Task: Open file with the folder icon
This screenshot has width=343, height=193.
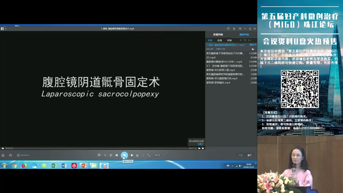Action: tap(11, 155)
